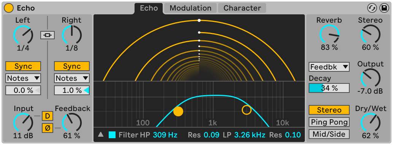Viewport: 393px width, 145px height.
Task: Click the LP frequency value 3.26 kHz
Action: click(x=250, y=135)
